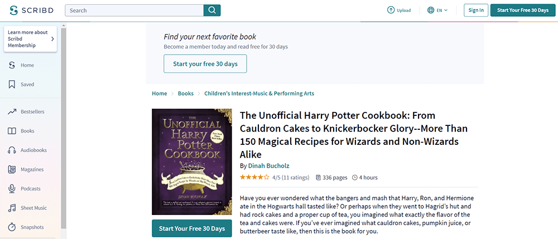Open Children's Interest-Music & Performing Arts breadcrumb
Image resolution: width=558 pixels, height=239 pixels.
tap(259, 94)
